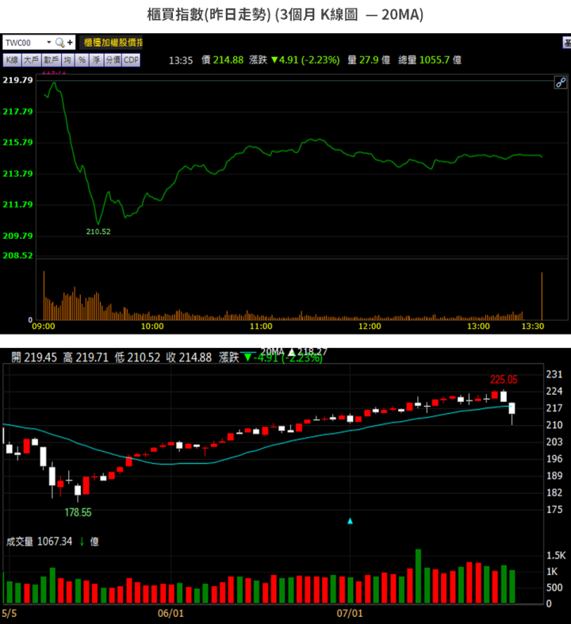
Task: Click the page title 櫃買指數(昨日走勢)
Action: pos(209,15)
